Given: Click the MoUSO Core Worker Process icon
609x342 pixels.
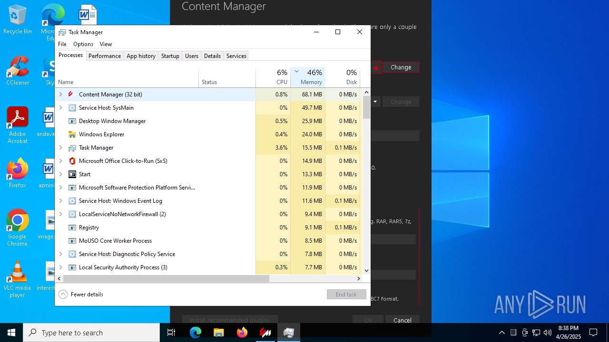Looking at the screenshot, I should pyautogui.click(x=72, y=241).
